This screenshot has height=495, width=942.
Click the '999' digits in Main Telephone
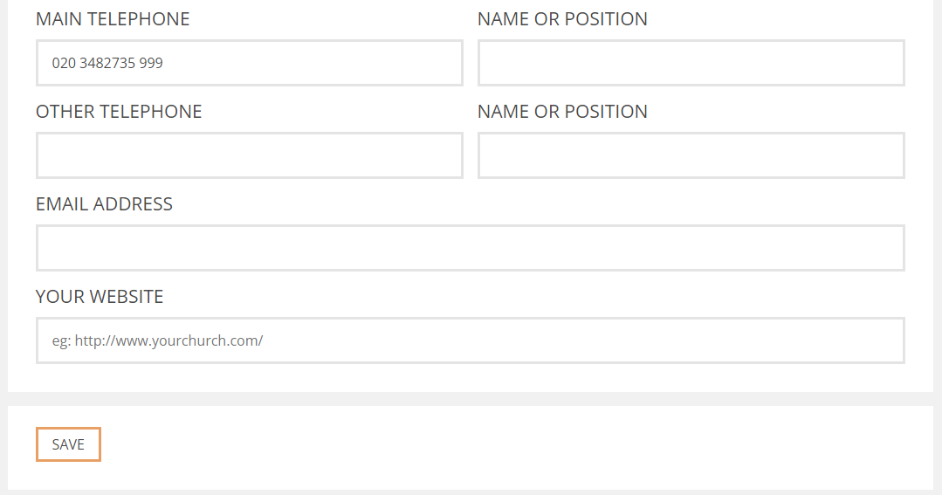coord(151,63)
